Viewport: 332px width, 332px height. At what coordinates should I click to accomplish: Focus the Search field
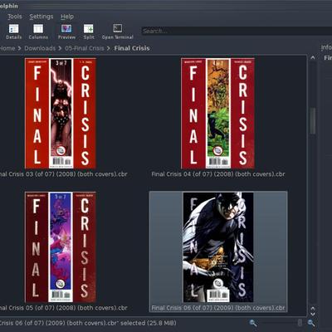[237, 31]
